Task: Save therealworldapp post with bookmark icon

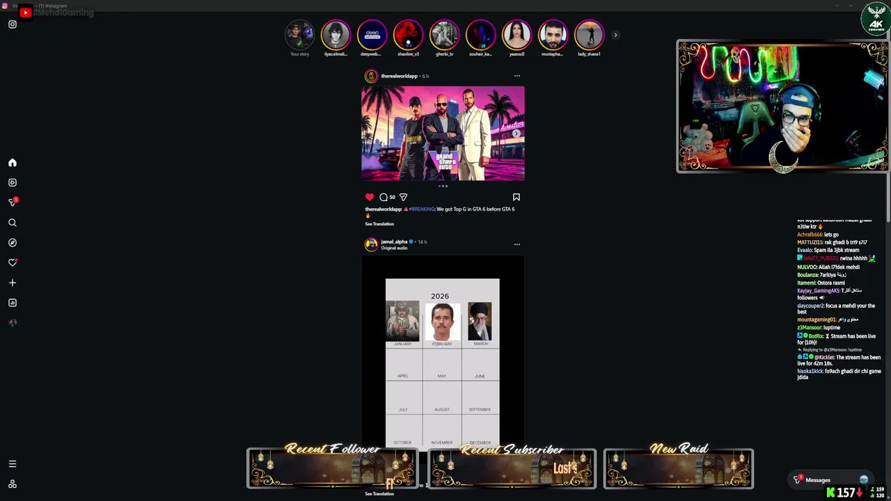Action: coord(517,197)
